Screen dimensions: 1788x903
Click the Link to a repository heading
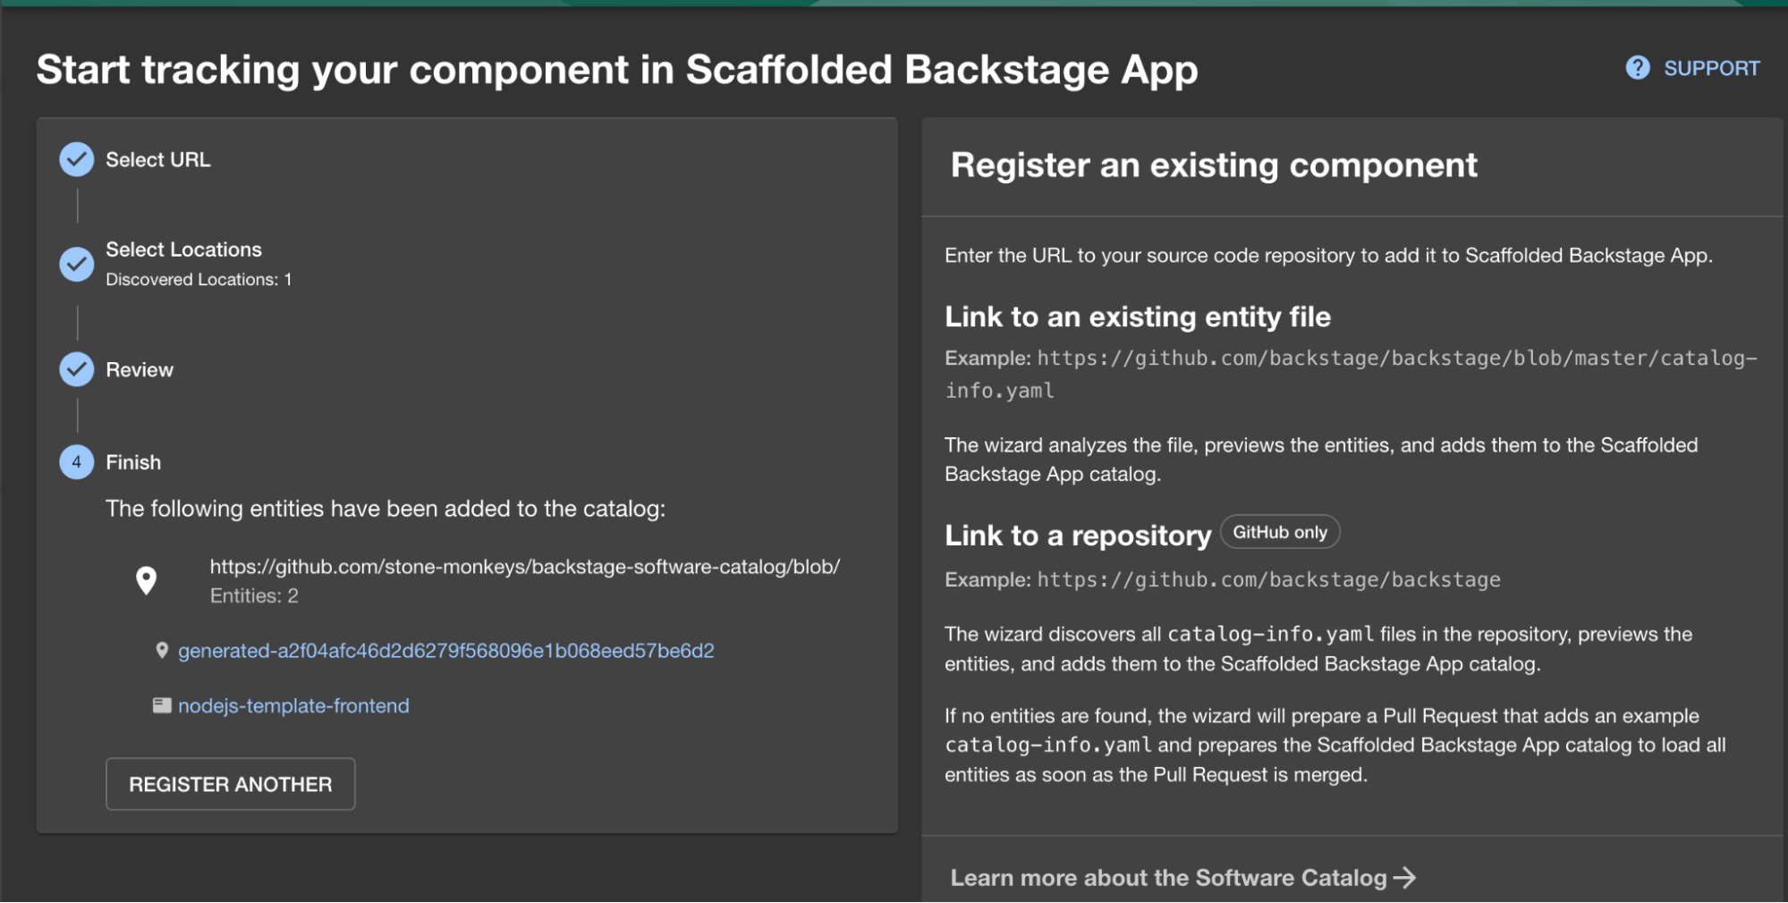[x=1078, y=536]
